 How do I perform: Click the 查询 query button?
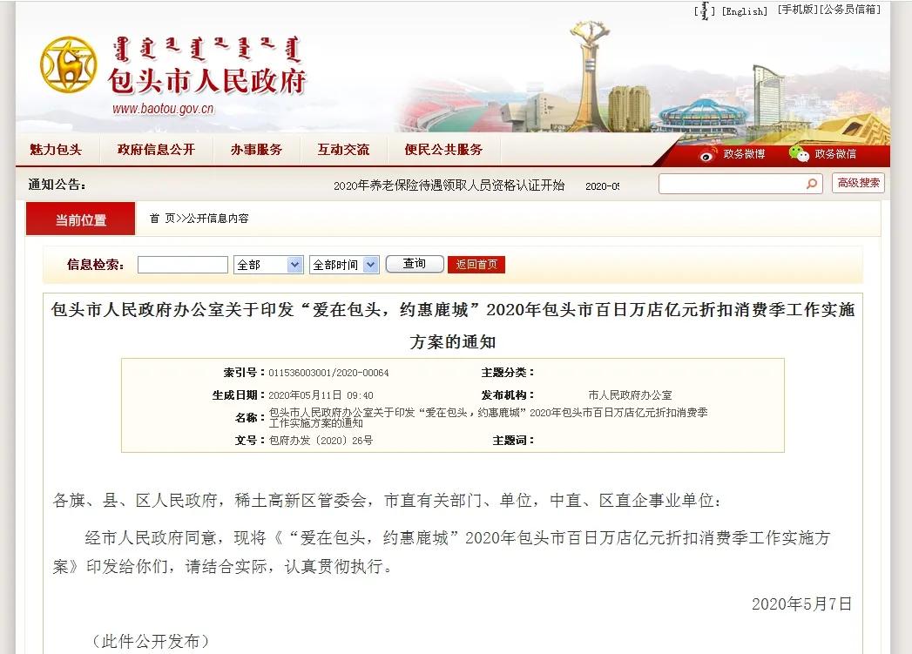click(x=414, y=263)
